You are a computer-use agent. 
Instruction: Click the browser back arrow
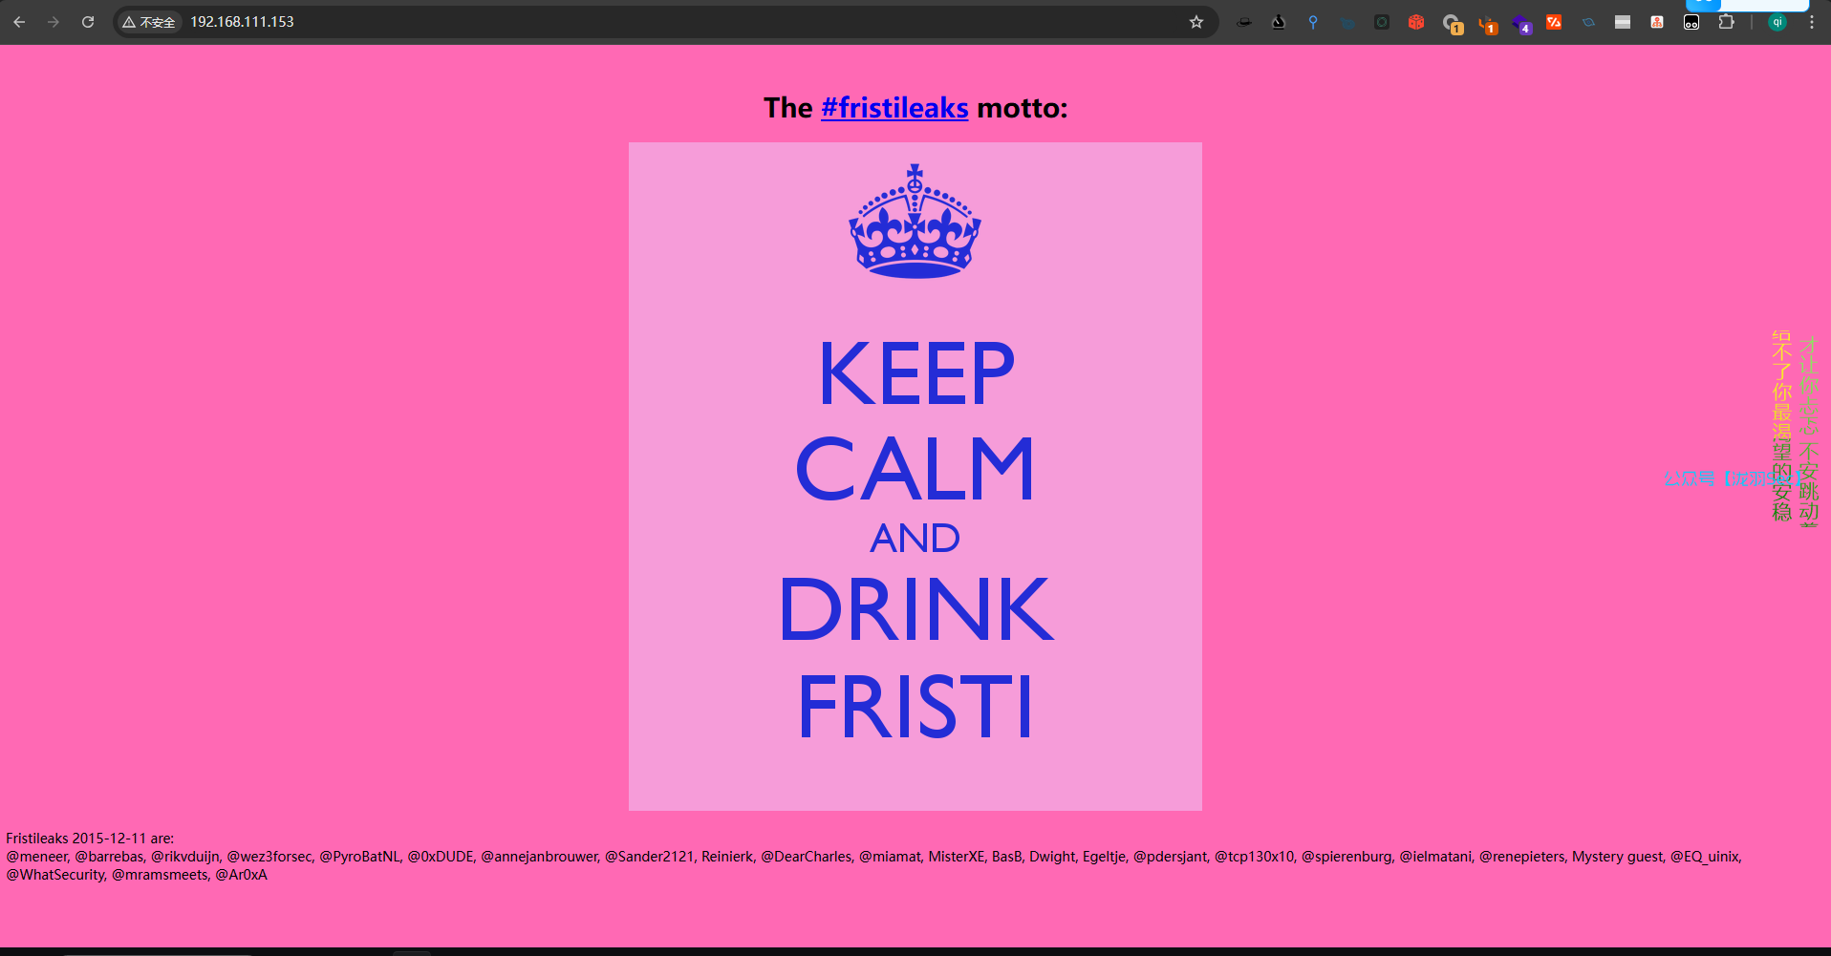(19, 22)
